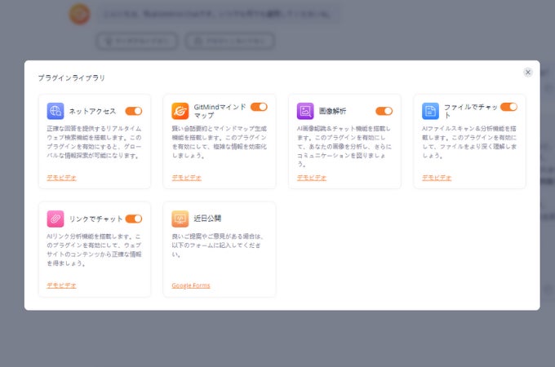Click the GitMindマインドマップ card title
The image size is (555, 367).
[220, 111]
